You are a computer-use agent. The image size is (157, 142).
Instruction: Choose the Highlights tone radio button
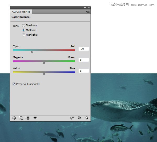tap(24, 35)
